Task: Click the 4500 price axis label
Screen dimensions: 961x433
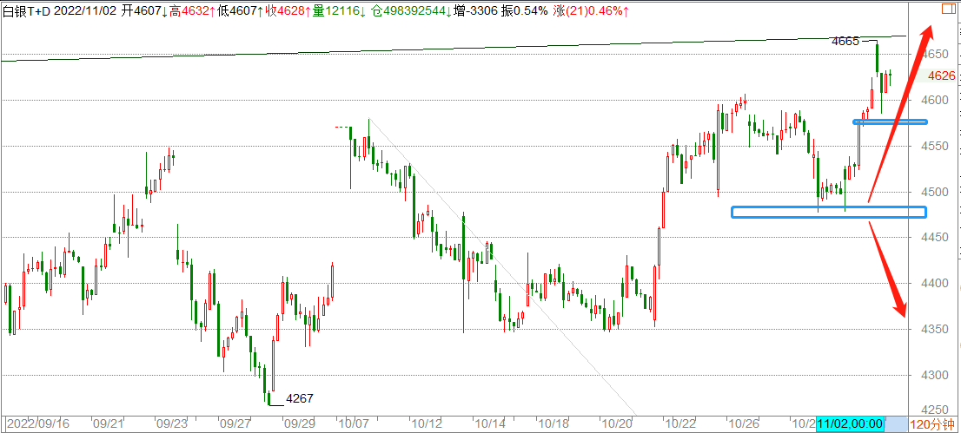Action: (x=935, y=193)
